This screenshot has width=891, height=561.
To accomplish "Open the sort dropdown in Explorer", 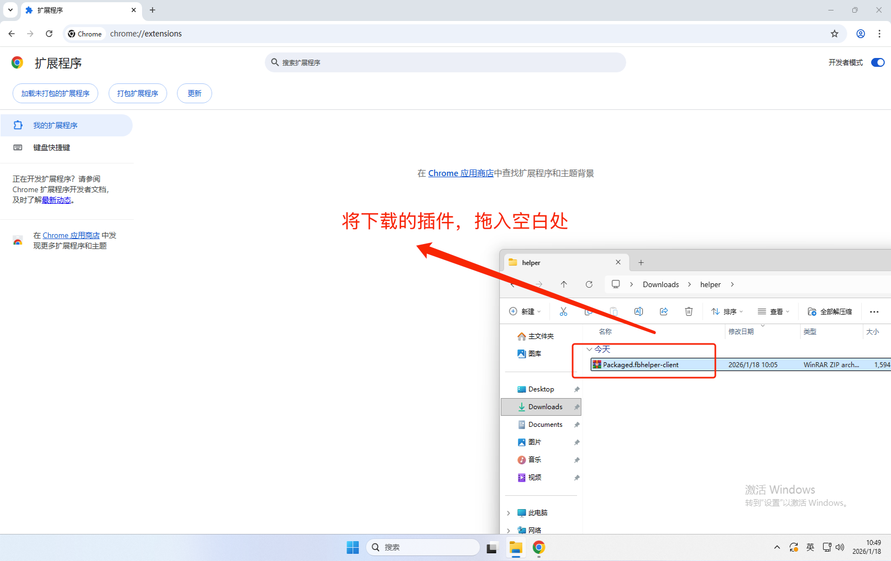I will point(727,311).
